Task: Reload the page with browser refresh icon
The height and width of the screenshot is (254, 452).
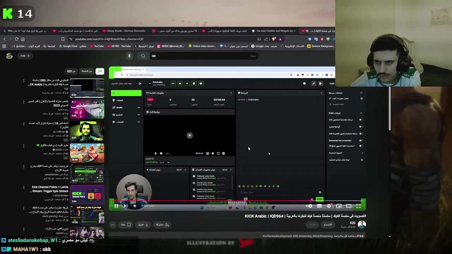Action: click(x=16, y=39)
